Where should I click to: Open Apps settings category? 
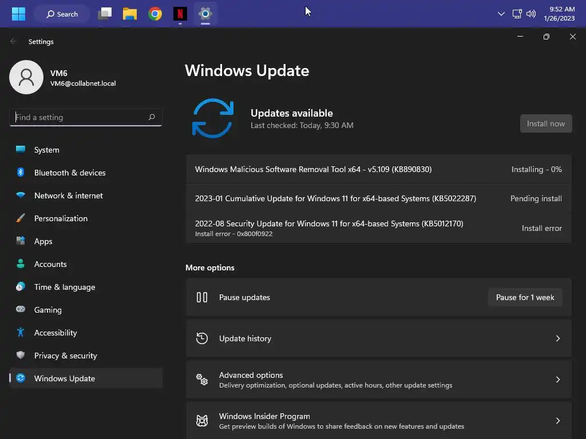pyautogui.click(x=86, y=241)
